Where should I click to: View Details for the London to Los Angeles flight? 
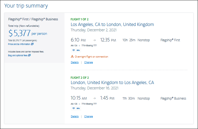pos(75,116)
